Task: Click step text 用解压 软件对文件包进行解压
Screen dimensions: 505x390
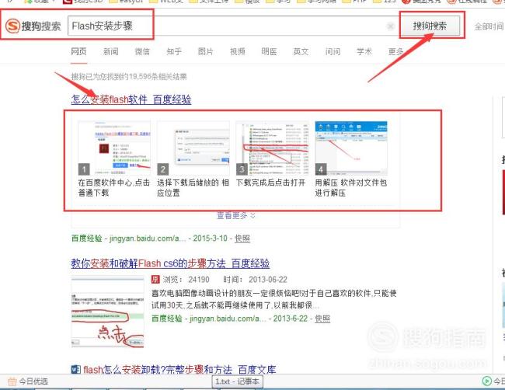Action: coord(350,187)
